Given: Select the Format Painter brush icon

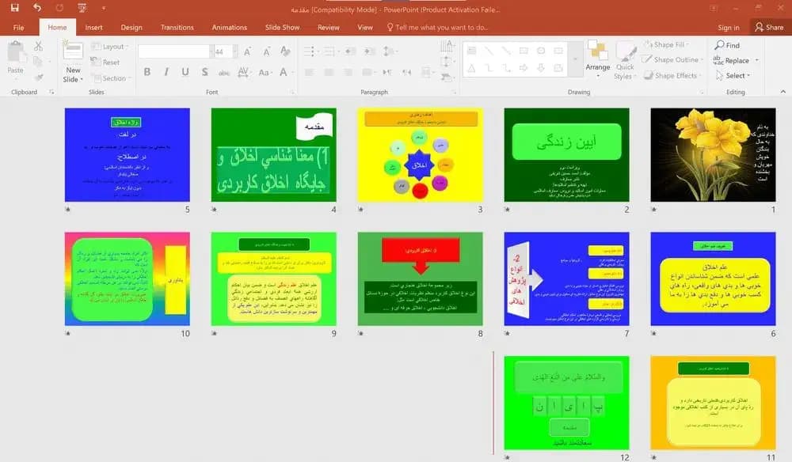Looking at the screenshot, I should pyautogui.click(x=38, y=78).
